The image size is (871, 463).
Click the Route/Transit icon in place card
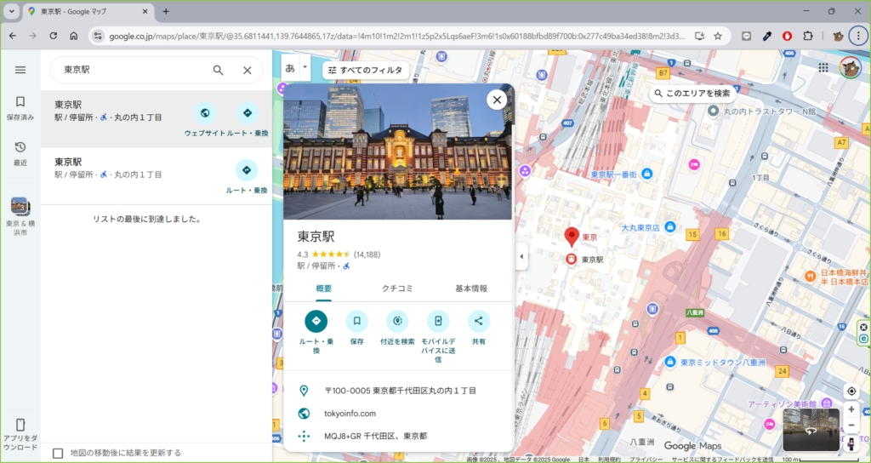click(316, 321)
